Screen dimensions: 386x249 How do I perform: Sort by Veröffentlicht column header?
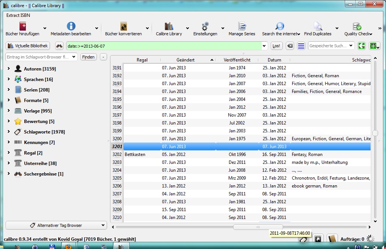click(237, 60)
